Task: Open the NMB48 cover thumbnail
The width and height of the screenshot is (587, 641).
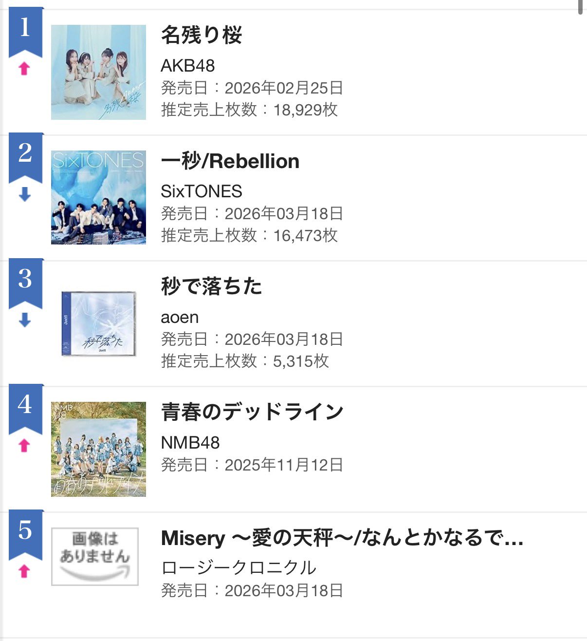Action: tap(98, 449)
